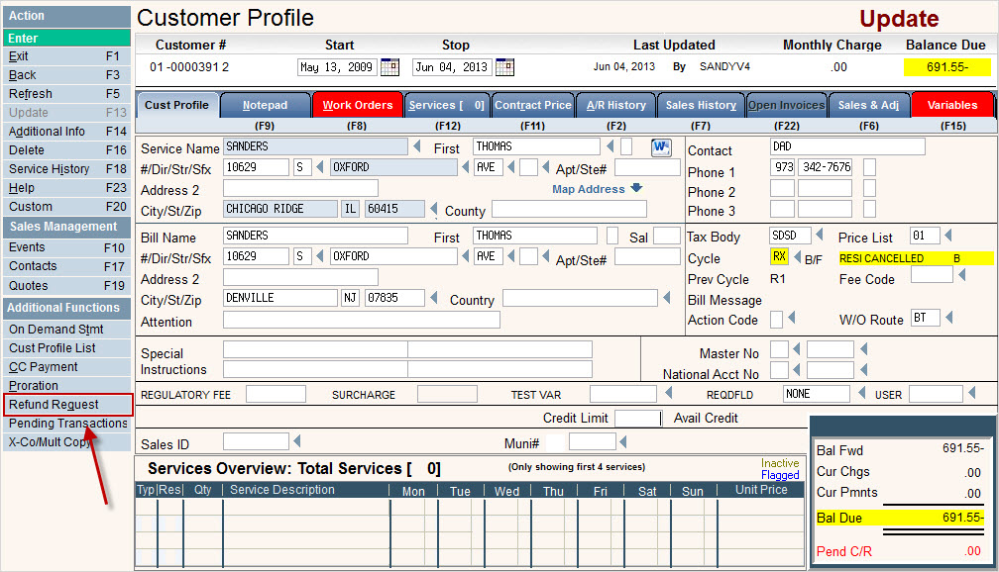Tick the box next to Bill First name
Image resolution: width=999 pixels, height=572 pixels.
coord(612,236)
